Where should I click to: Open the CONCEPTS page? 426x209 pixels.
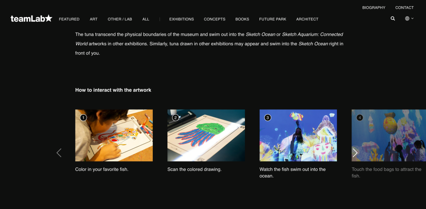click(214, 19)
